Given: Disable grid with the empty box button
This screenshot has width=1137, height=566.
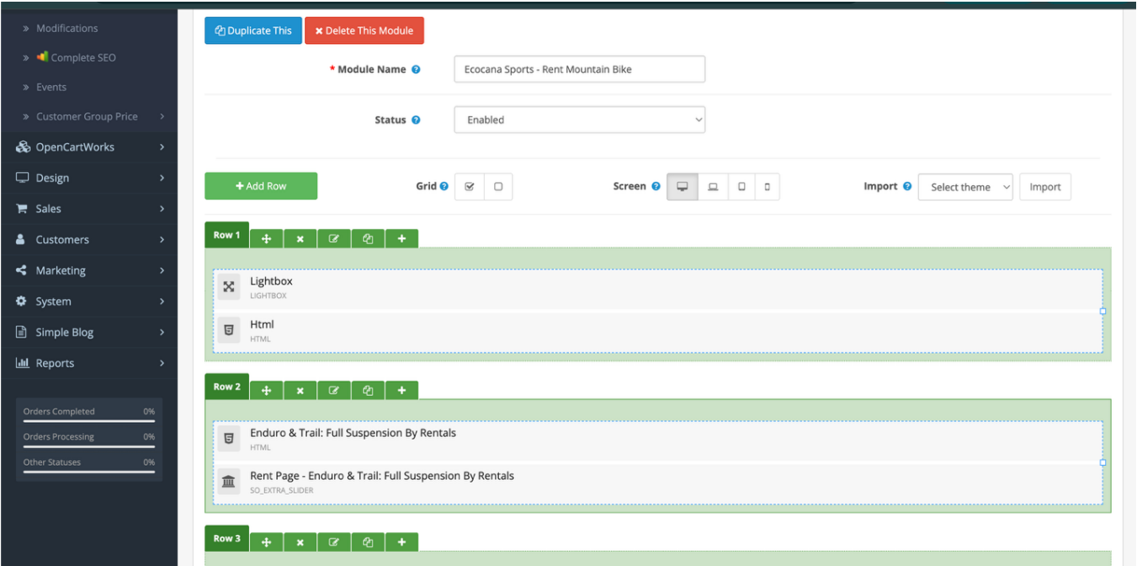Looking at the screenshot, I should (x=498, y=187).
